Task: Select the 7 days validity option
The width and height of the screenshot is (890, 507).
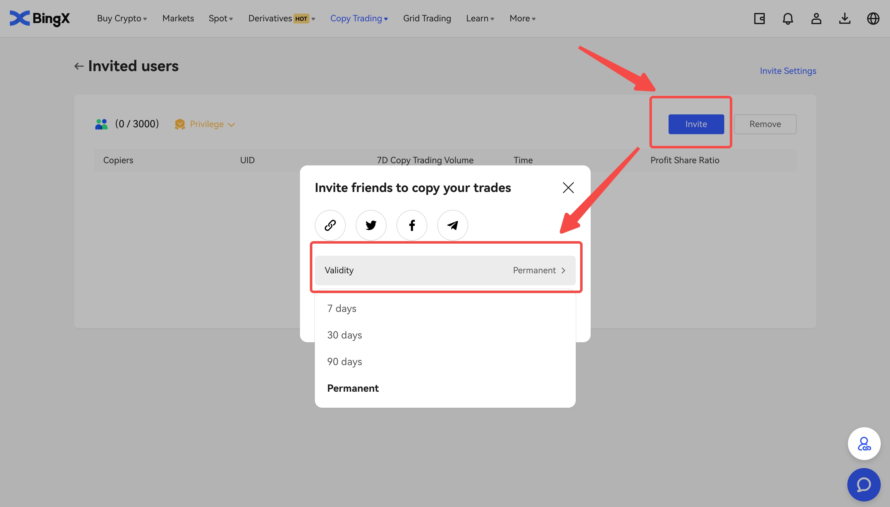Action: coord(341,309)
